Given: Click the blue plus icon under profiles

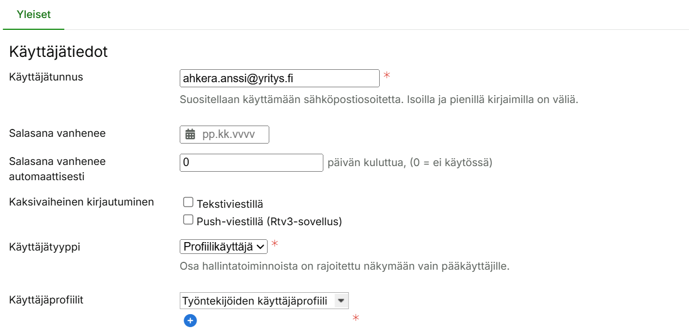Looking at the screenshot, I should pyautogui.click(x=190, y=321).
